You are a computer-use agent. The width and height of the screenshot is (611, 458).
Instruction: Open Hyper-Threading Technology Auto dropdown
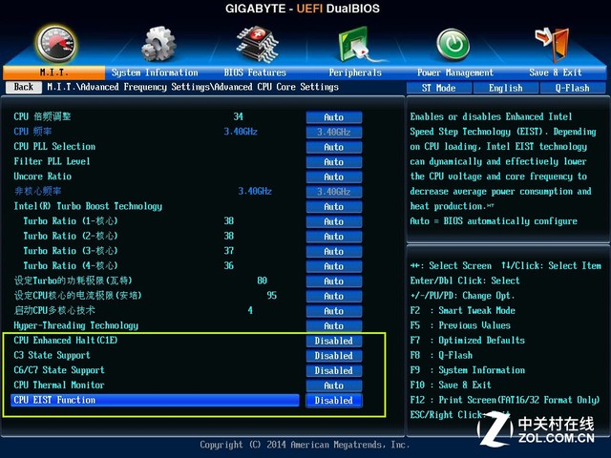[x=334, y=326]
